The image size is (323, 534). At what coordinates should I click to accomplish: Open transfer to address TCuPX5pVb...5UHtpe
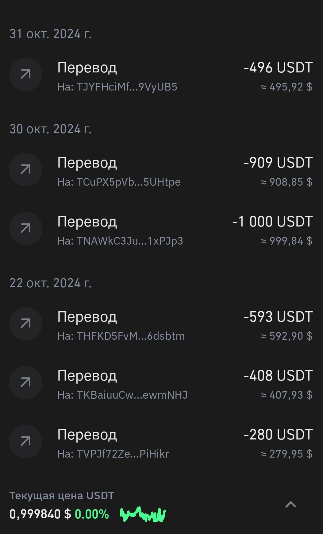(119, 182)
